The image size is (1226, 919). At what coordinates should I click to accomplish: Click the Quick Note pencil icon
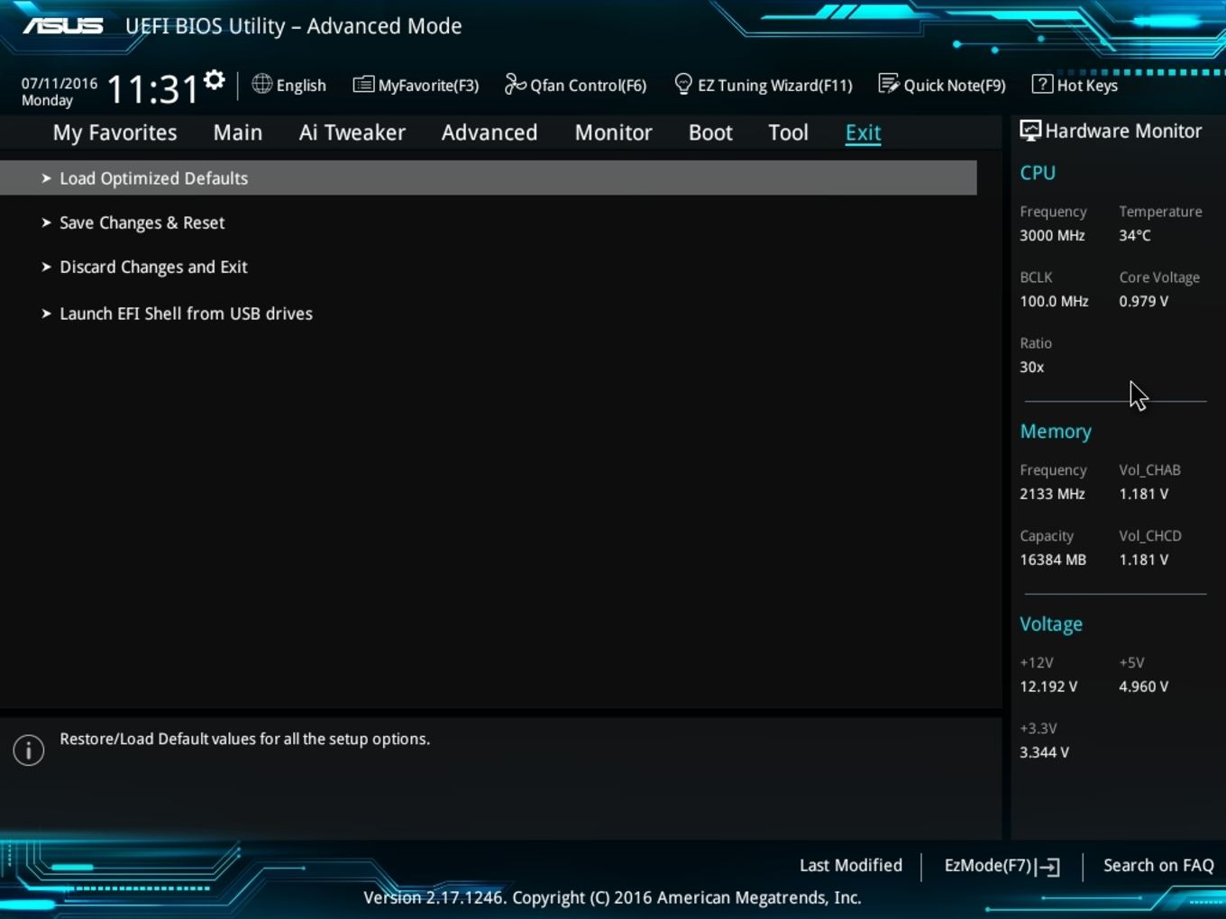(888, 84)
